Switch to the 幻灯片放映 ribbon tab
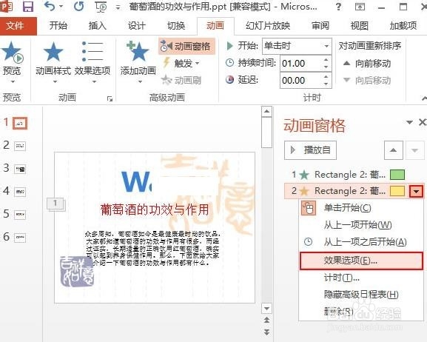This screenshot has height=342, width=427. tap(268, 26)
